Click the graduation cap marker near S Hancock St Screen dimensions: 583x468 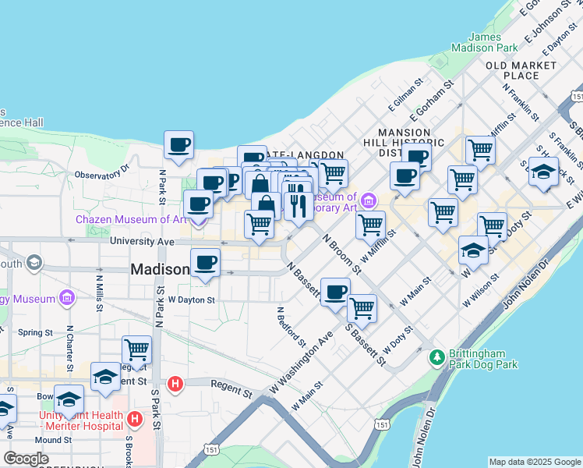(543, 172)
